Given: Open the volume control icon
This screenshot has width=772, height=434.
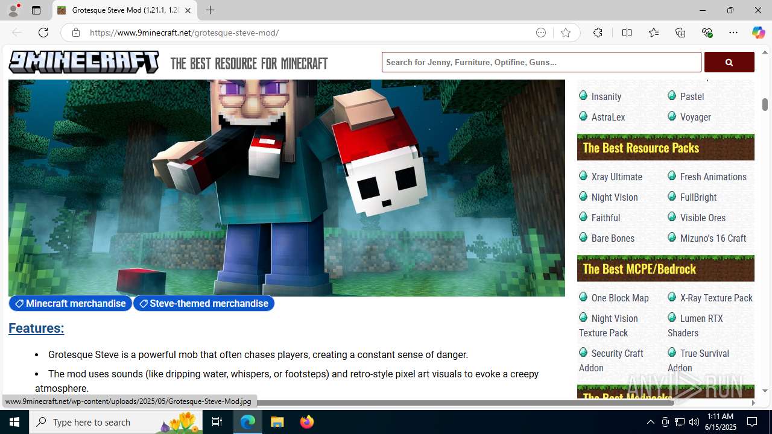Looking at the screenshot, I should pyautogui.click(x=694, y=422).
